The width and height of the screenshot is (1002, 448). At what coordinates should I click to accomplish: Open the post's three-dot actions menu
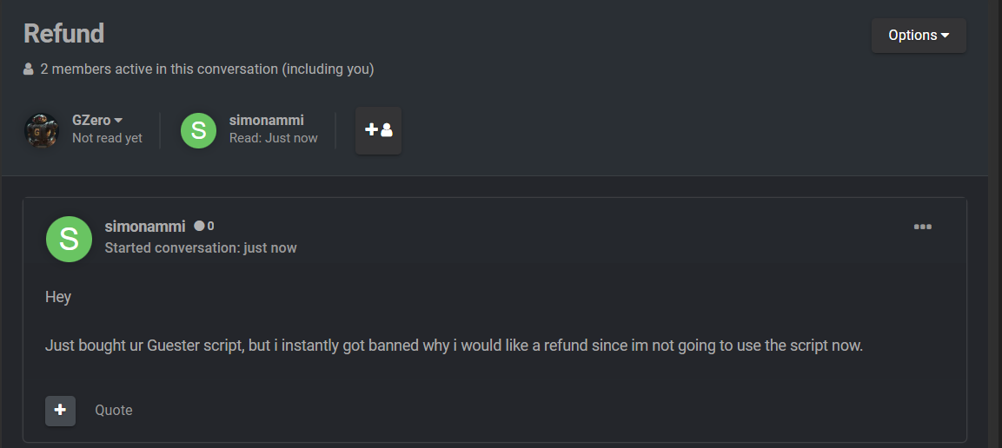point(922,227)
